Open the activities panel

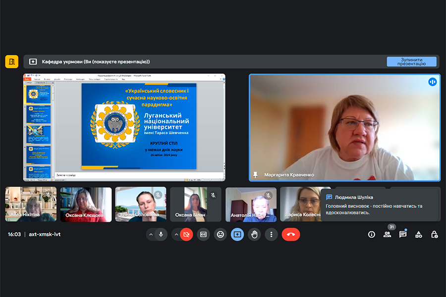pos(419,235)
